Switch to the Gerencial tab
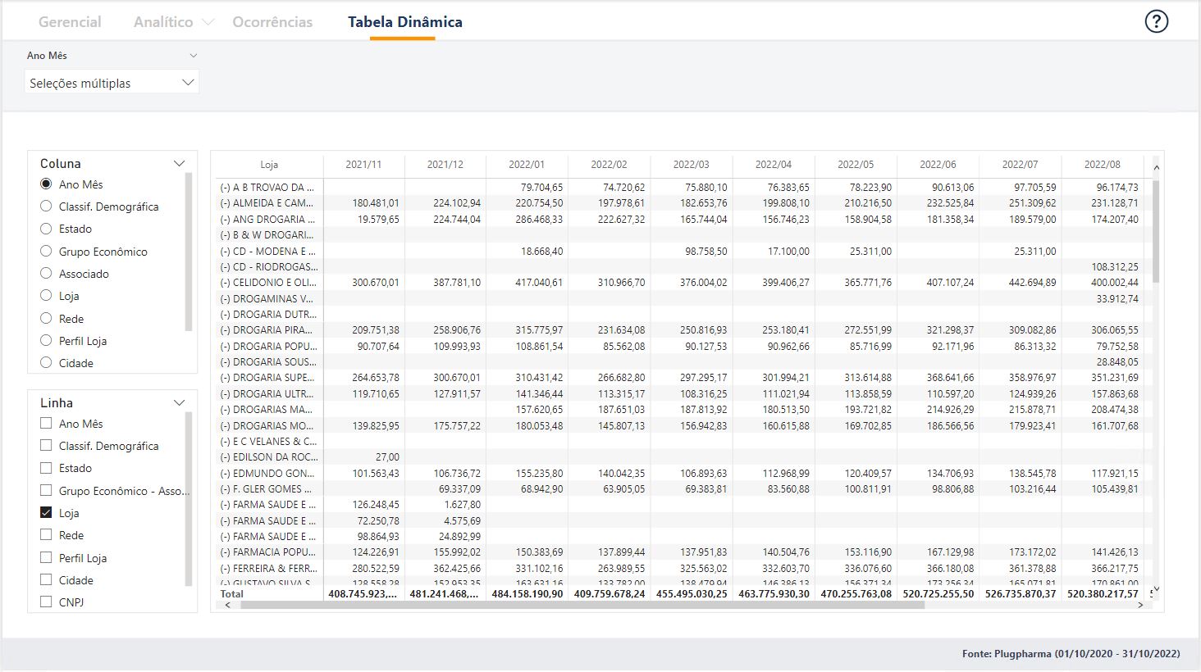 [70, 22]
